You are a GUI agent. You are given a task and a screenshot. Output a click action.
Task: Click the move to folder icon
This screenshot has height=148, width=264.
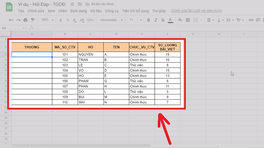click(80, 4)
